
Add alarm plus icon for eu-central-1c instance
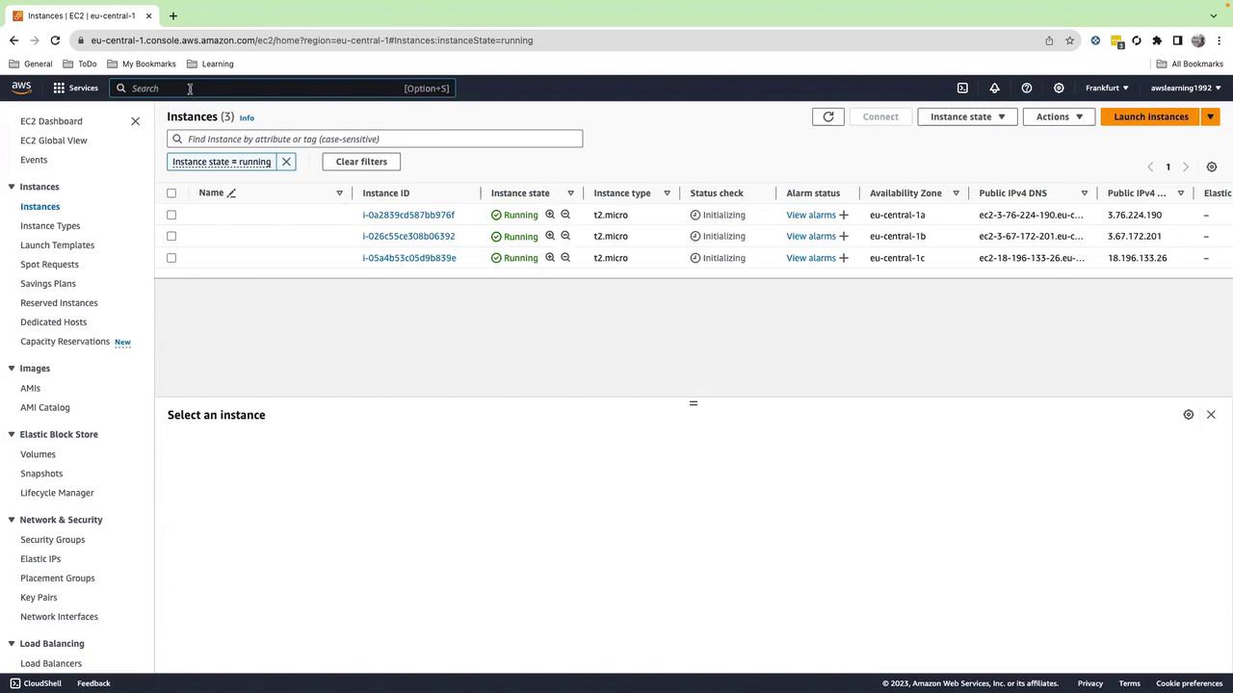(x=844, y=258)
